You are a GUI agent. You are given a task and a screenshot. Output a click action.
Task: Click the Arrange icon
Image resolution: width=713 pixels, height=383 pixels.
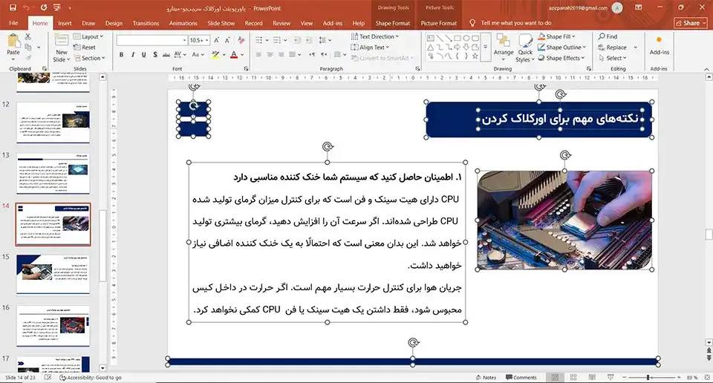504,47
